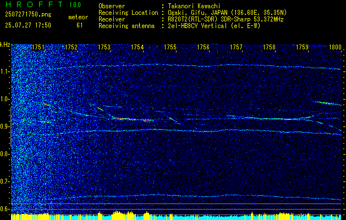Screen dimensions: 346x220
Task: Click the meteor count value 61
Action: [x=79, y=25]
